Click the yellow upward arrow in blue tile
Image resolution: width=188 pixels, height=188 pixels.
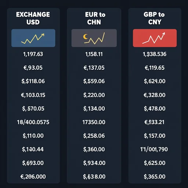click(42, 35)
